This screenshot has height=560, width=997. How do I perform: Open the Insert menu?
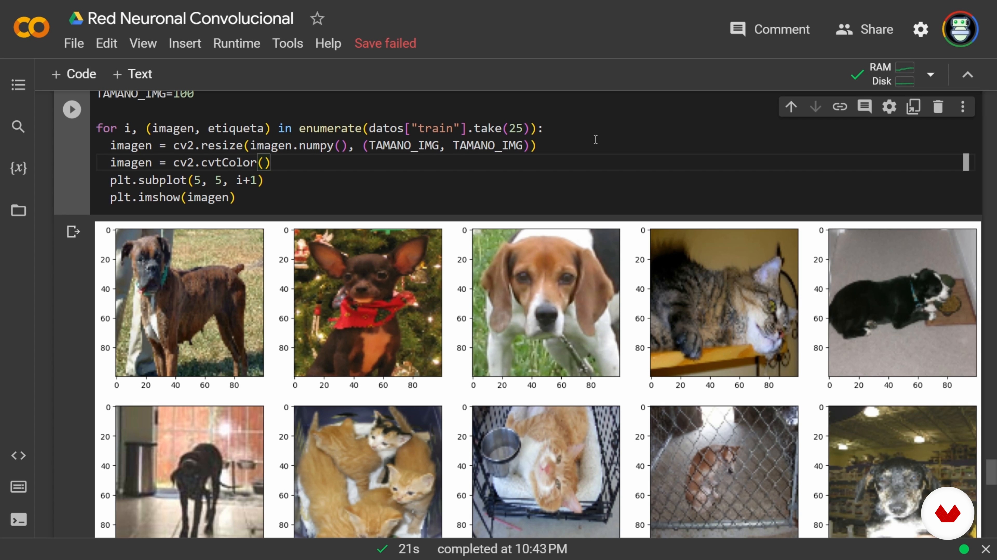185,43
